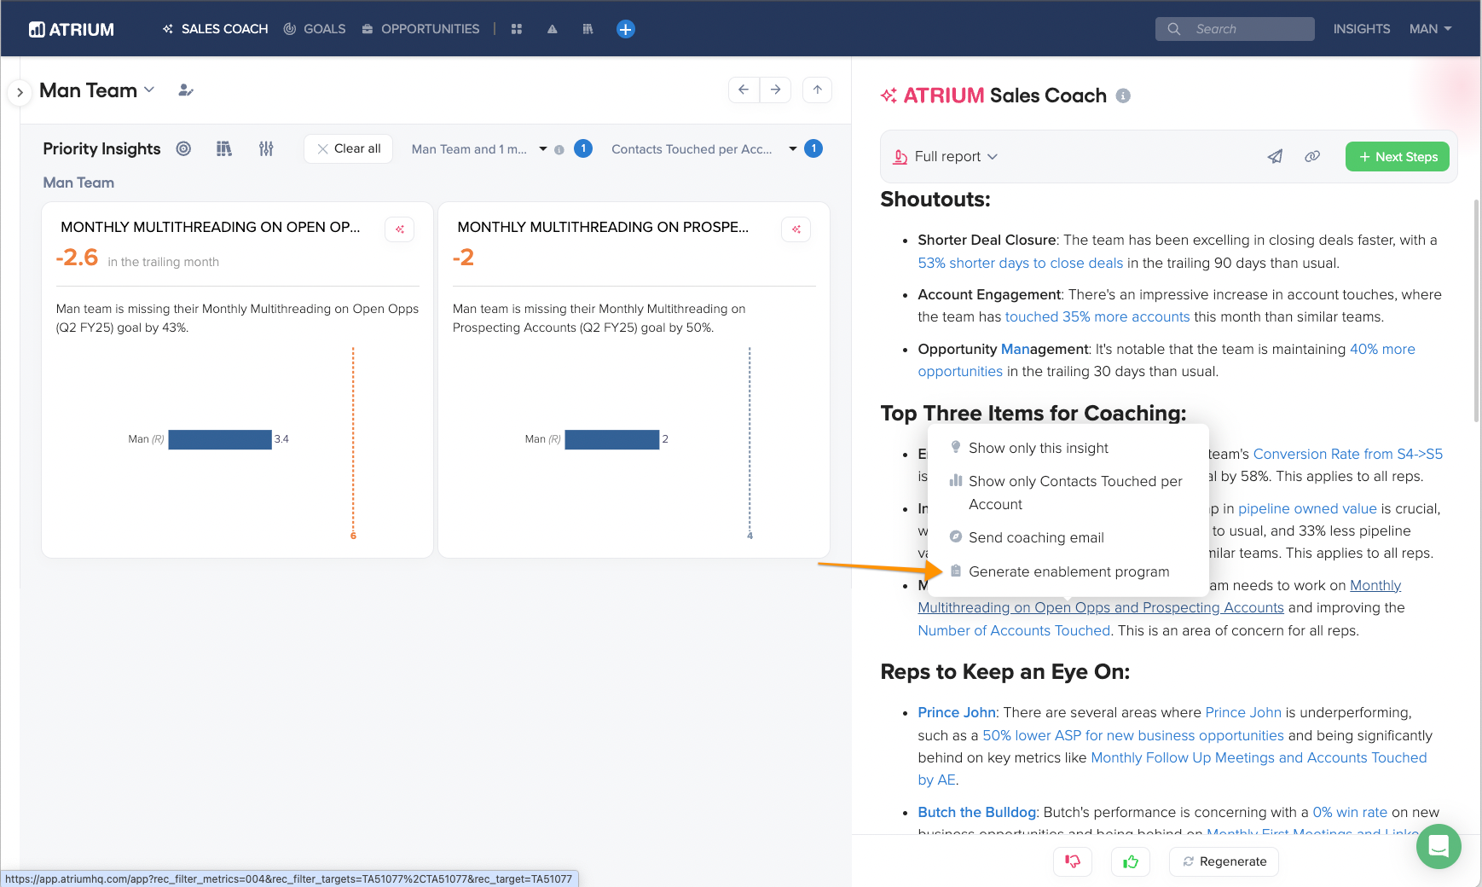Click the thumbs down feedback button
The width and height of the screenshot is (1482, 887).
click(1073, 861)
